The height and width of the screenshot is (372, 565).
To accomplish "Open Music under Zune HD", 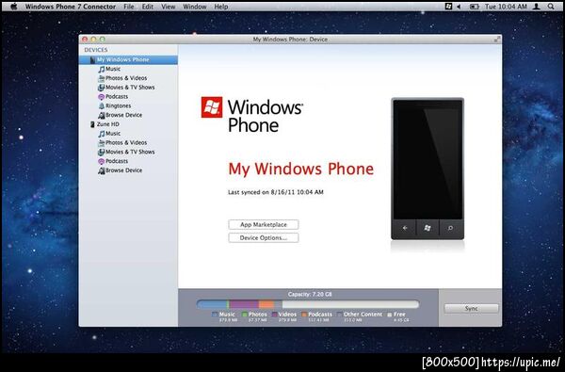I will [109, 134].
